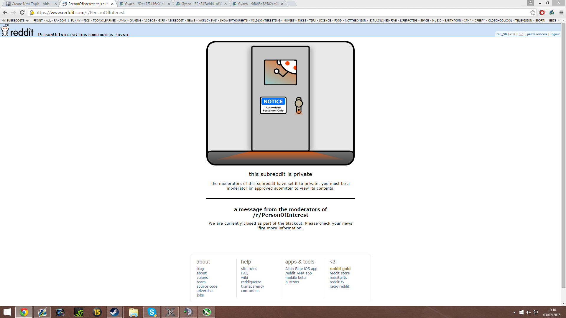The width and height of the screenshot is (566, 318).
Task: Go forward with the browser forward arrow
Action: pos(14,12)
